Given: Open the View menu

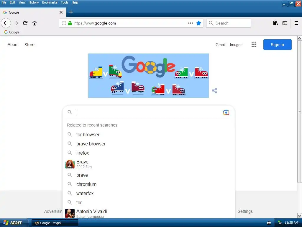Looking at the screenshot, I should (x=22, y=2).
